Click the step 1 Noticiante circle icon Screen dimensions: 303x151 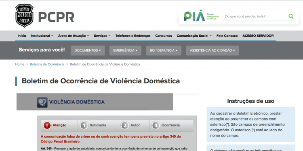[84, 125]
